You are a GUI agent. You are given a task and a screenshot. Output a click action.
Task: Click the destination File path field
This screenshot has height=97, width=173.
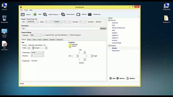(62, 29)
